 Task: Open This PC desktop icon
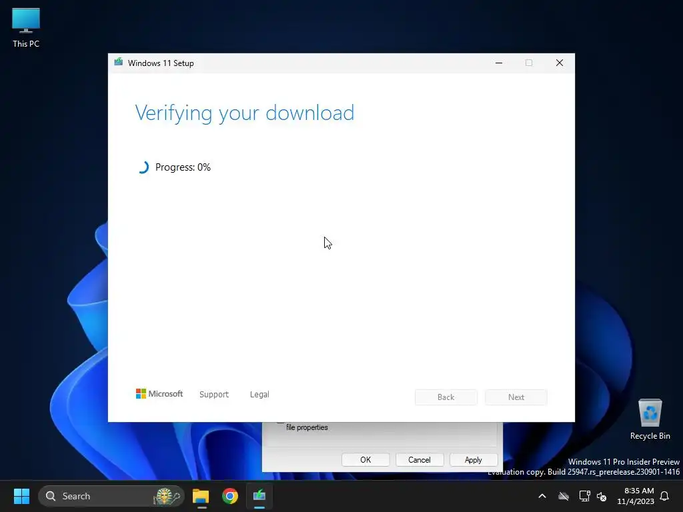[x=26, y=28]
